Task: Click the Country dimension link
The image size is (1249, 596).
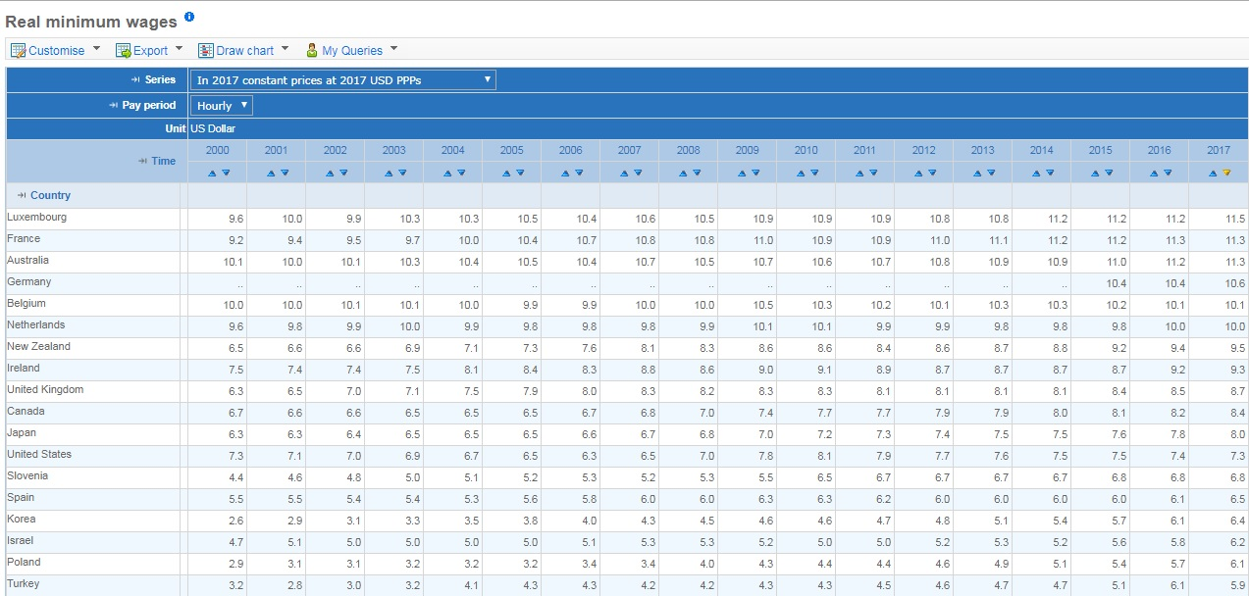Action: (x=51, y=195)
